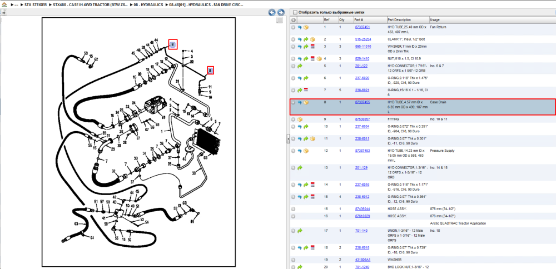This screenshot has width=556, height=269.
Task: Click the box icon on Ref 1 row
Action: [x=306, y=27]
